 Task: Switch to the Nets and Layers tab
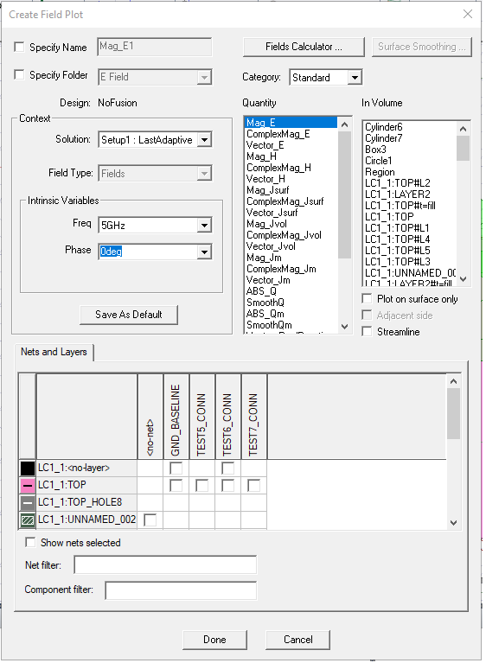pos(54,352)
